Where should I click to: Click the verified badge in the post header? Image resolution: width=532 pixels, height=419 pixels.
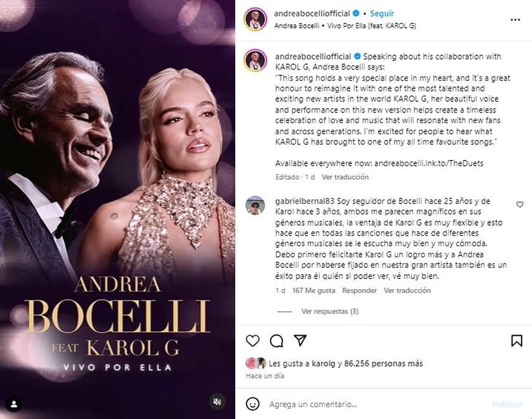357,12
